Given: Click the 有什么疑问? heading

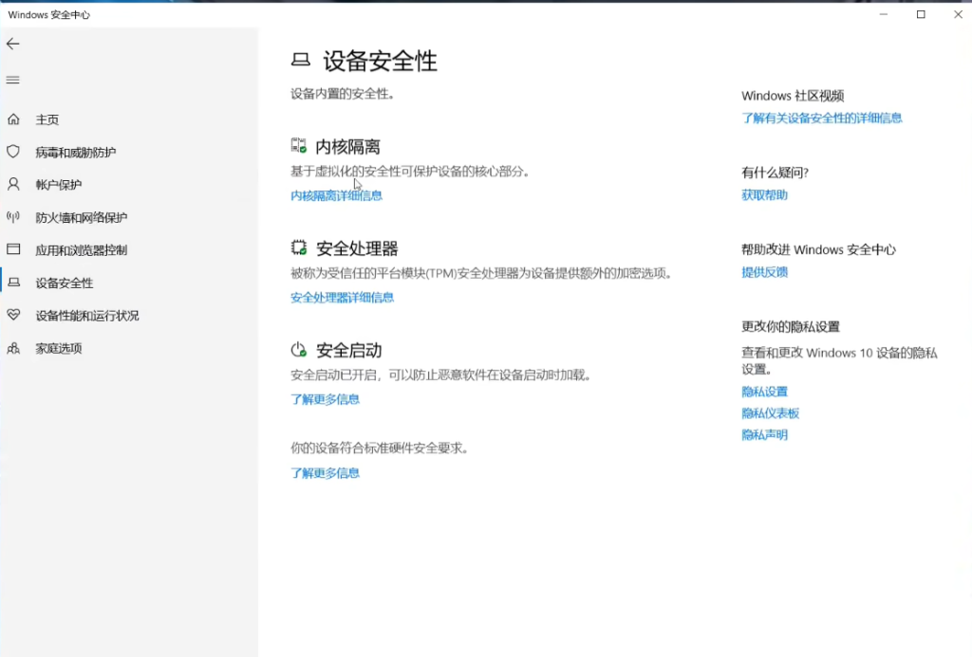Looking at the screenshot, I should pos(775,173).
